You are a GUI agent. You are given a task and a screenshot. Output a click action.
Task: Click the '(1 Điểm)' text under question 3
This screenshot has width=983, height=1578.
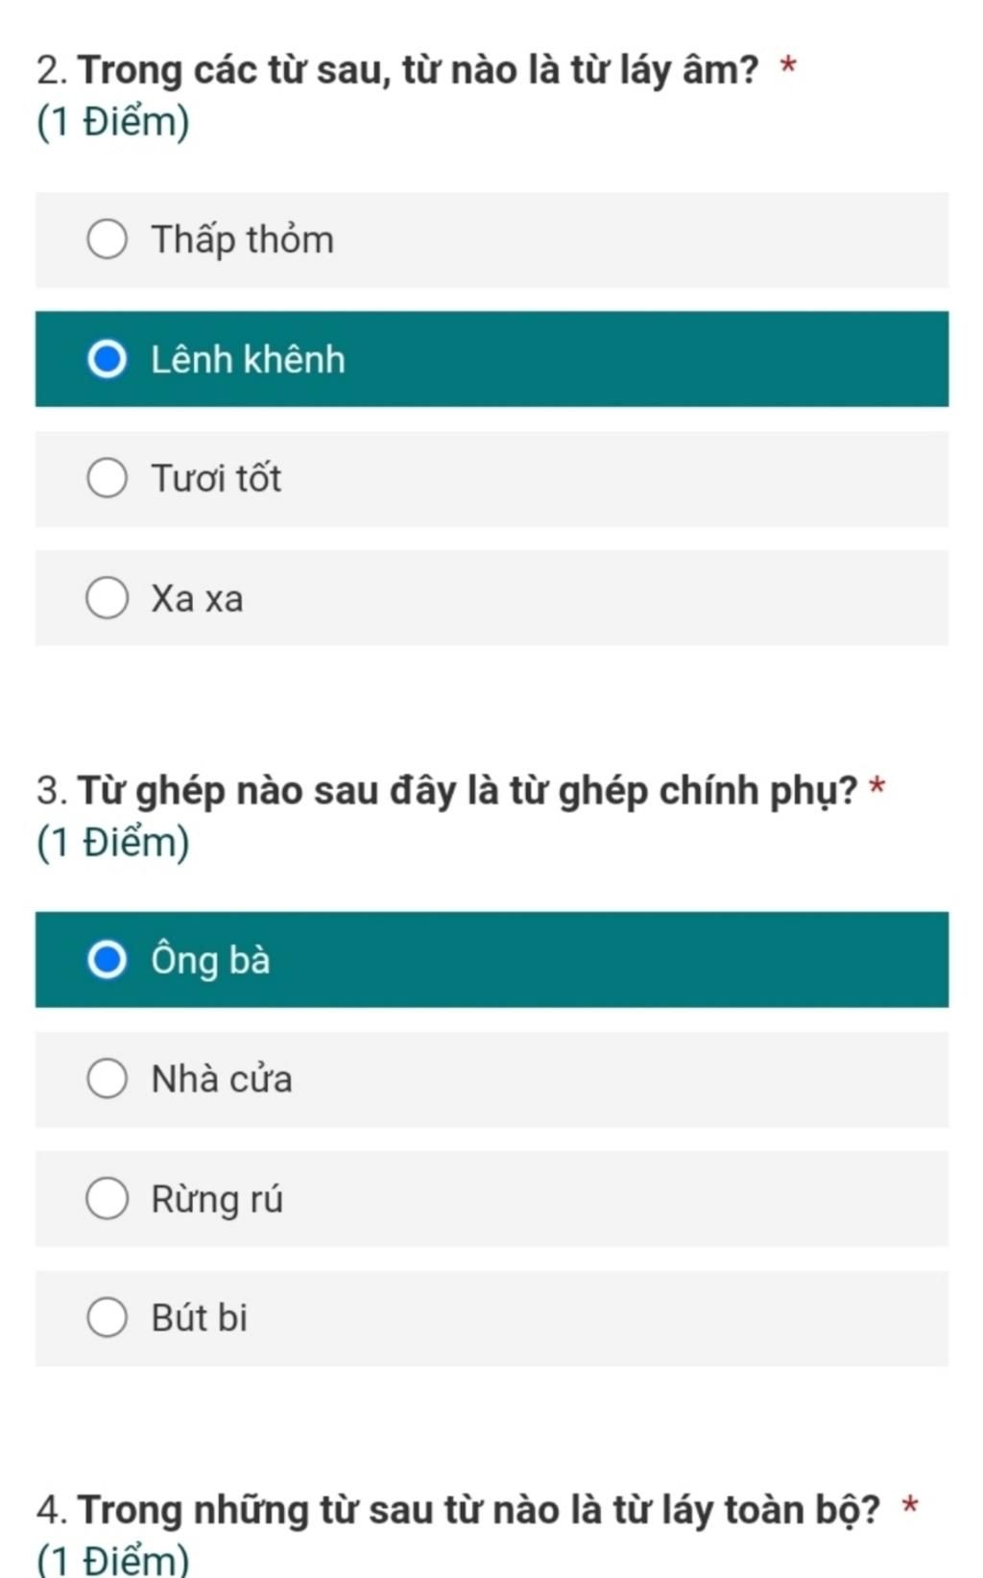[113, 842]
